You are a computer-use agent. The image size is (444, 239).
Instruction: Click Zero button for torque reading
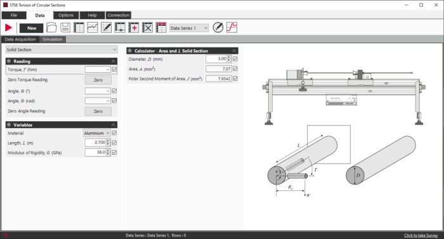coord(98,80)
